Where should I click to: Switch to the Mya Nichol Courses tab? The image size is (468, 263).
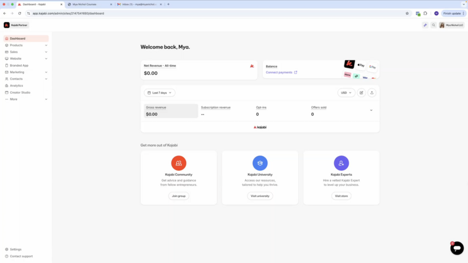[88, 5]
